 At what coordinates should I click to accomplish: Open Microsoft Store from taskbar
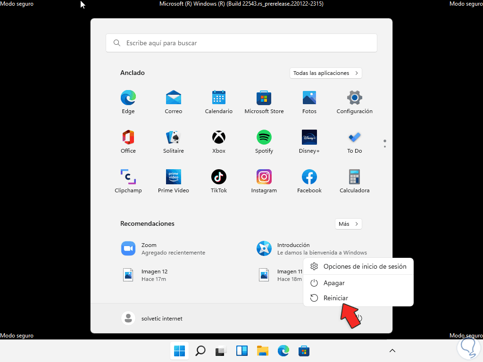(x=304, y=351)
